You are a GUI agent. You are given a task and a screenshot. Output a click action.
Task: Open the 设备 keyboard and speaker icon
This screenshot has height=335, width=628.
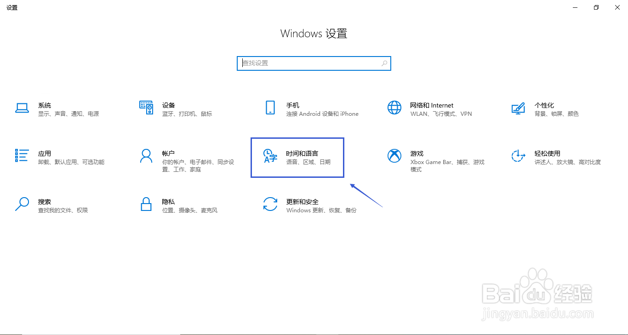pos(146,108)
